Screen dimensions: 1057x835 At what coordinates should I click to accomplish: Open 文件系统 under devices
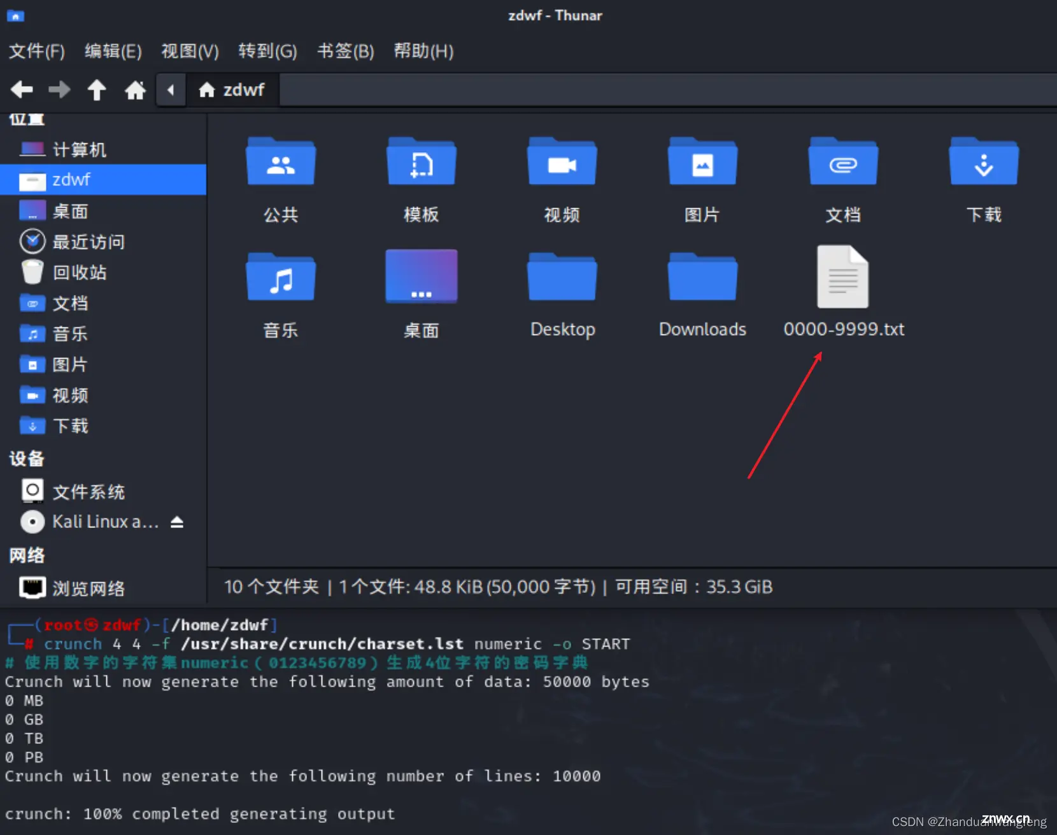(x=103, y=491)
